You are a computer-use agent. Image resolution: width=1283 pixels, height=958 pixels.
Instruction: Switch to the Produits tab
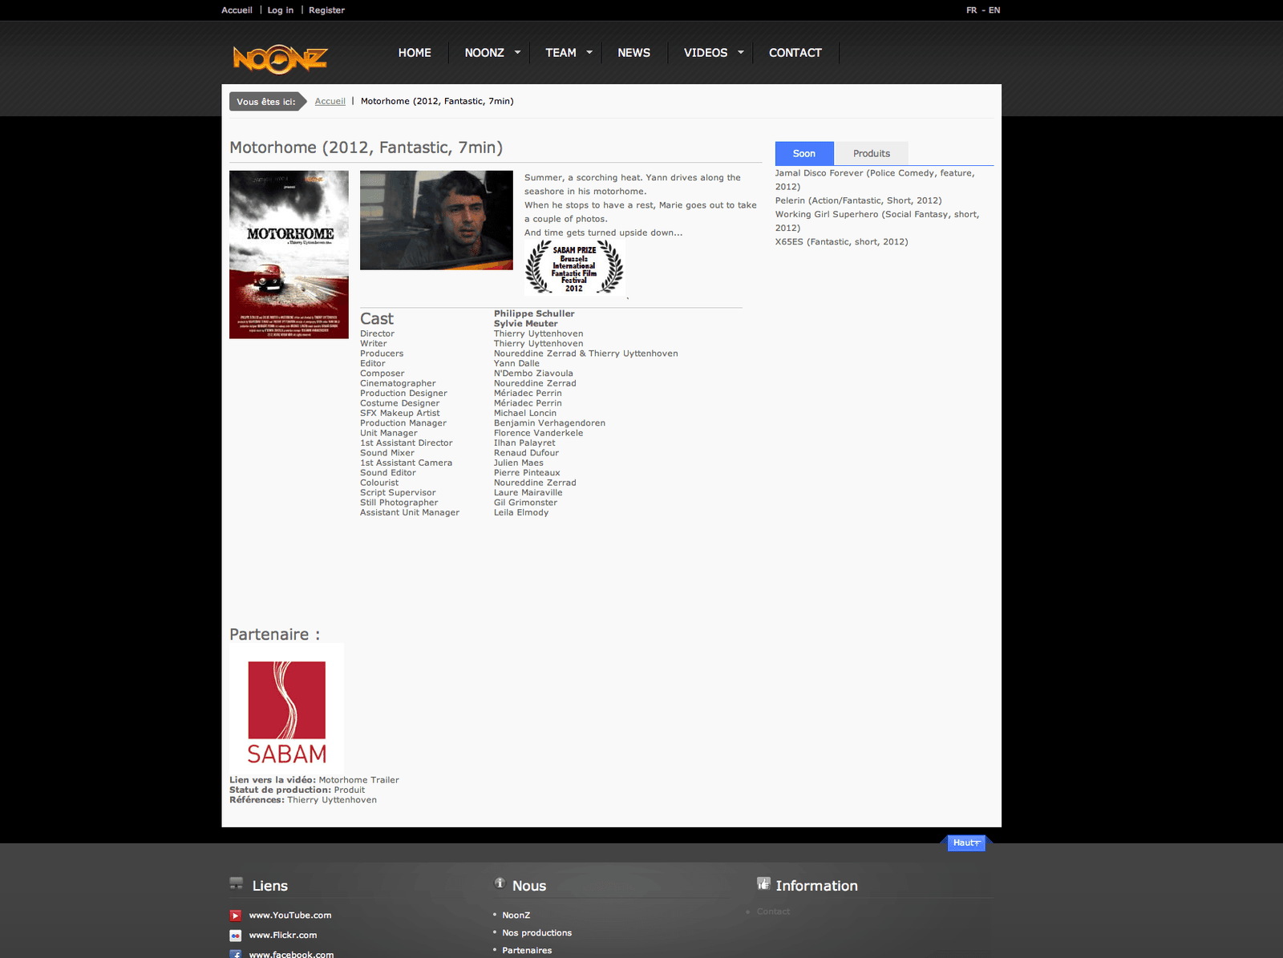871,154
